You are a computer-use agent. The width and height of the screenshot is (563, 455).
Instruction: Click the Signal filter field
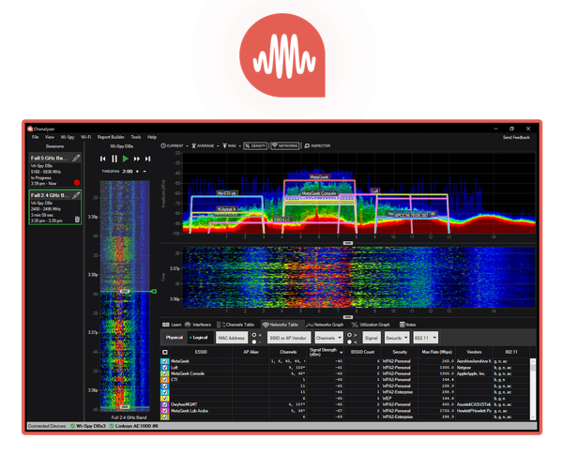coord(372,338)
